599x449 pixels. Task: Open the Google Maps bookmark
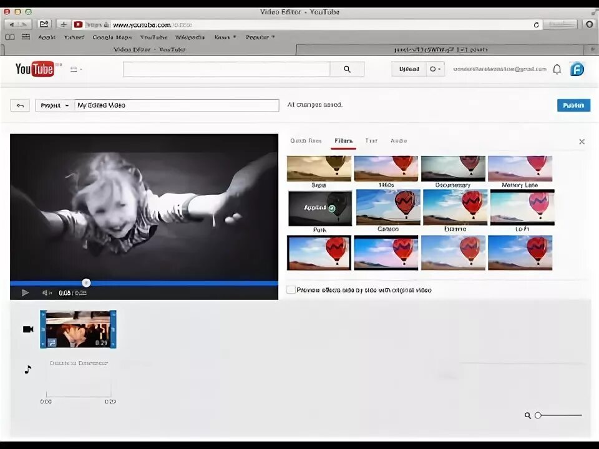click(112, 37)
